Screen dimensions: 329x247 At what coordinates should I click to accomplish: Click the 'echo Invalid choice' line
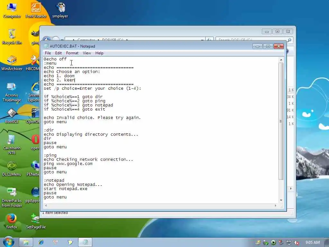[92, 118]
